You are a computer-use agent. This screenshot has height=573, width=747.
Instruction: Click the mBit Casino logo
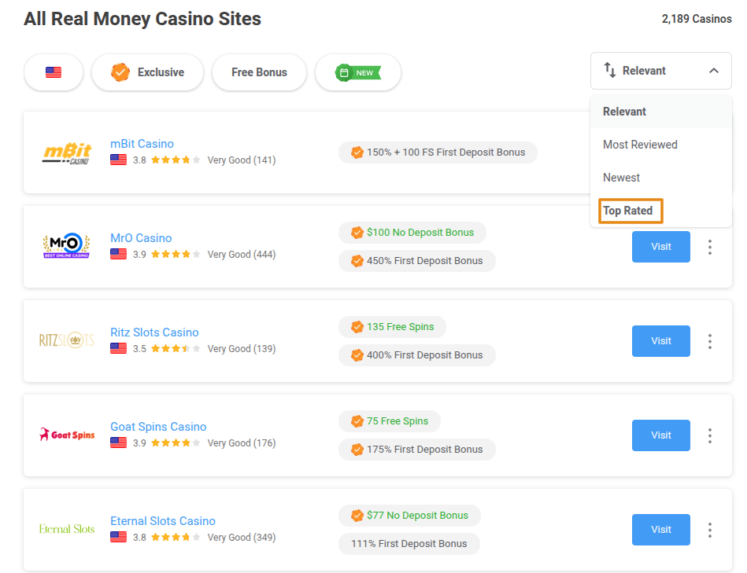tap(66, 153)
